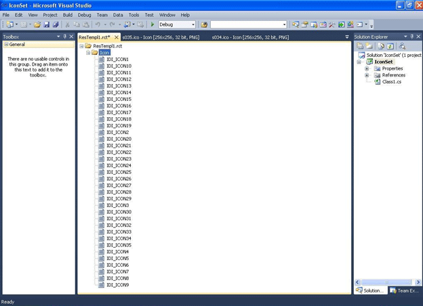This screenshot has width=423, height=306.
Task: Open the Properties Window toolbar icon
Action: (304, 24)
